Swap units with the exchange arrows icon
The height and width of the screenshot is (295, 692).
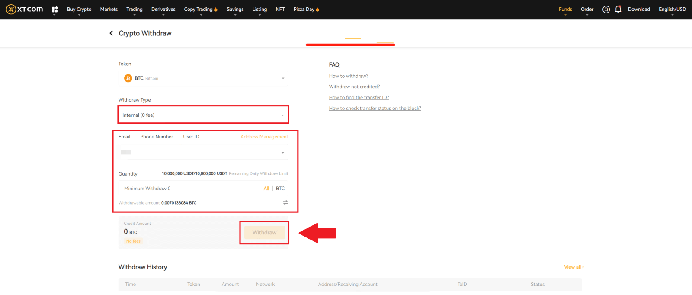tap(285, 202)
